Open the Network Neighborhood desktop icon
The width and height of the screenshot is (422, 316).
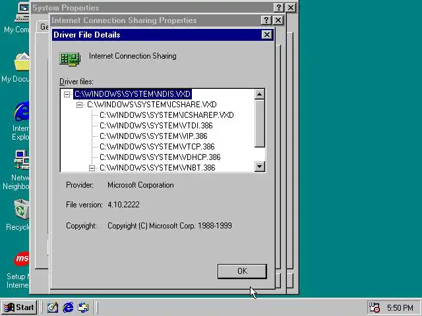tap(22, 160)
